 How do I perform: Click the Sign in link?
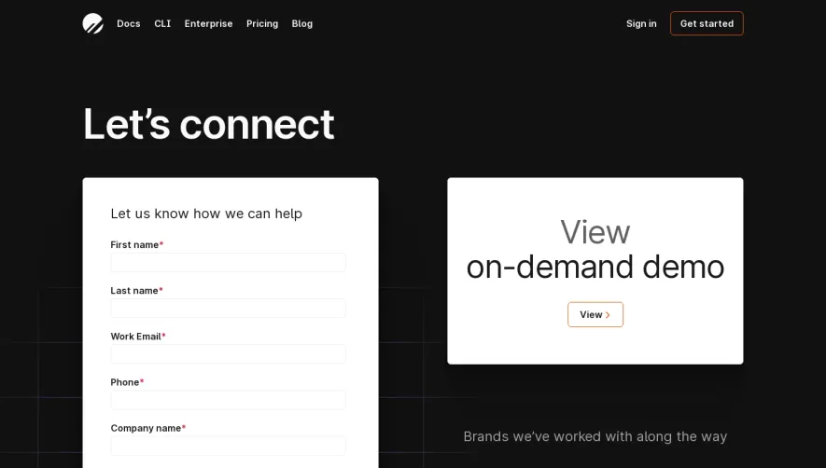pyautogui.click(x=641, y=23)
